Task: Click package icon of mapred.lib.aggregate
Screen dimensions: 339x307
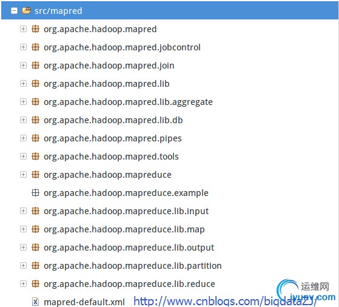Action: (35, 101)
